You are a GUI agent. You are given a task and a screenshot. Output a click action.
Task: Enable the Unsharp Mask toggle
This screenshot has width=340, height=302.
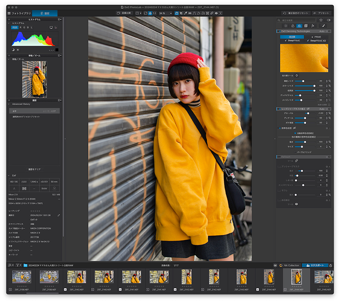(279, 166)
